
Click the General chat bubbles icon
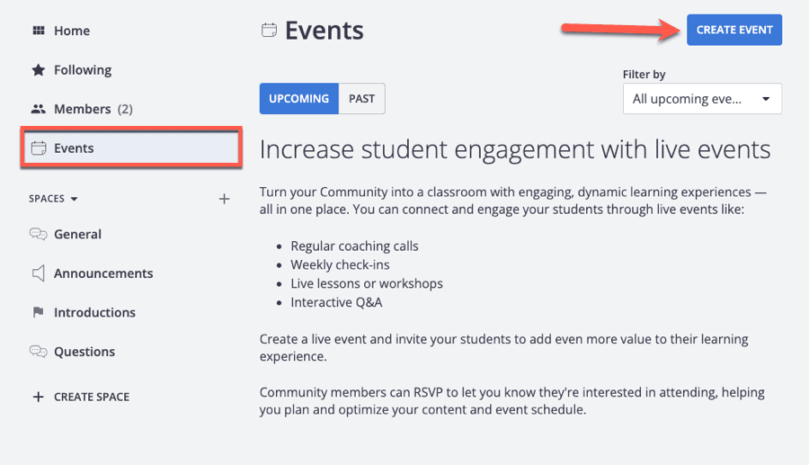(x=39, y=234)
